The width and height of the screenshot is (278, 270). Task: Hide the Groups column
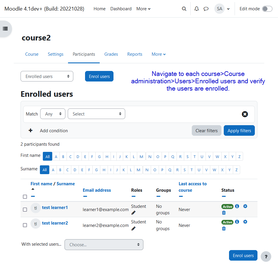tap(158, 196)
